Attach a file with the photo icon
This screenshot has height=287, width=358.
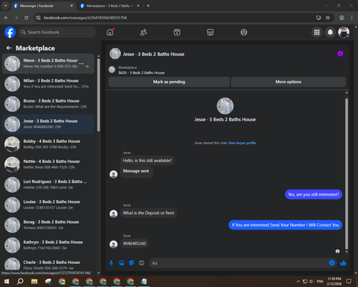tap(122, 263)
